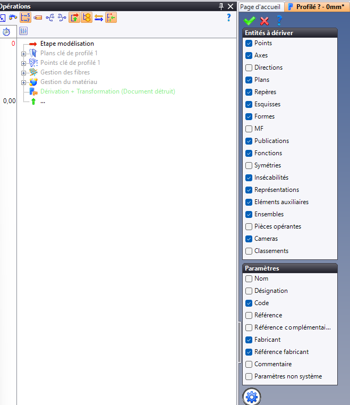Click the Dérivation + Transformation icon
The height and width of the screenshot is (405, 350).
tap(33, 91)
